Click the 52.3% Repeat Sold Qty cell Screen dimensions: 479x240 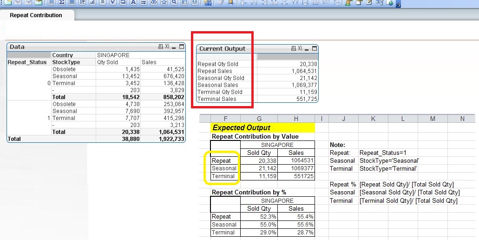pos(259,216)
